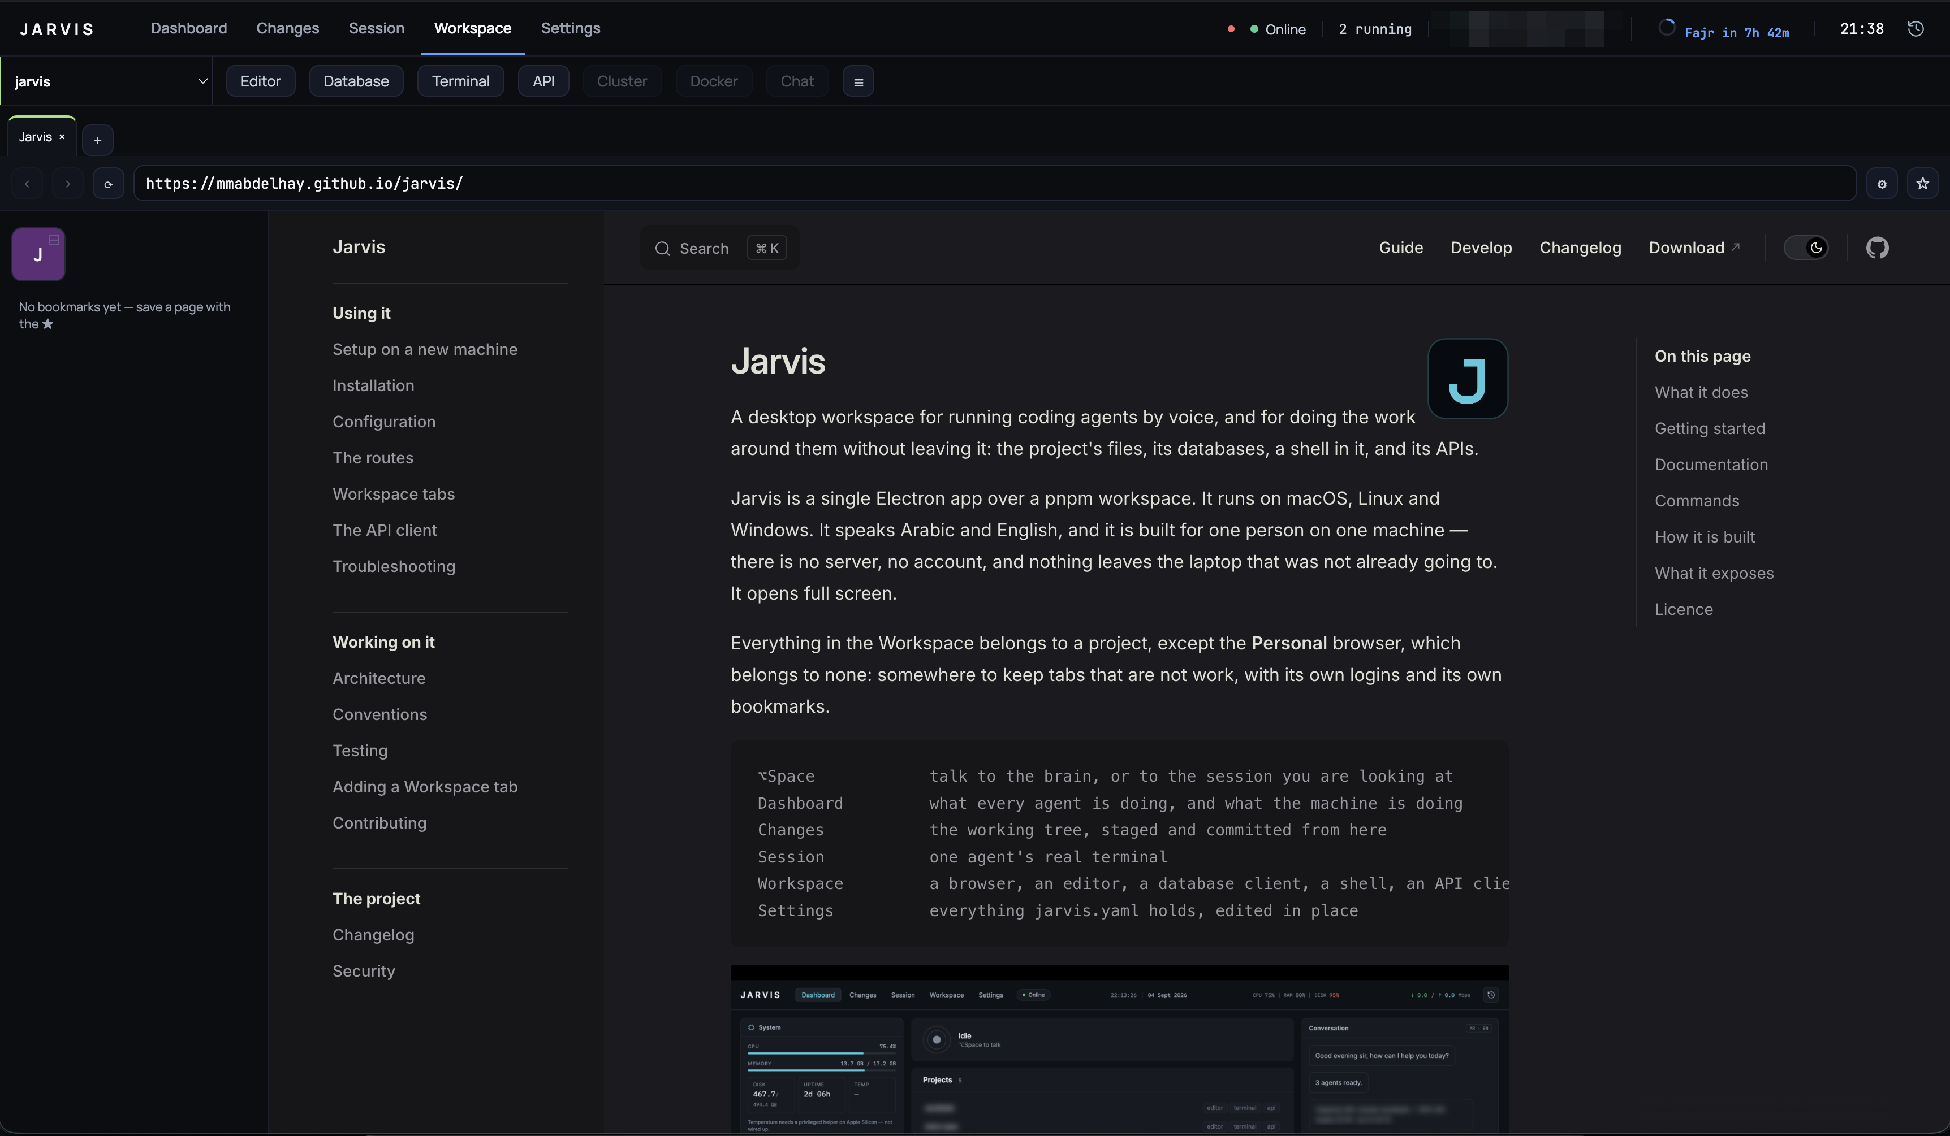Open the Download external link
The width and height of the screenshot is (1950, 1136).
[x=1694, y=248]
